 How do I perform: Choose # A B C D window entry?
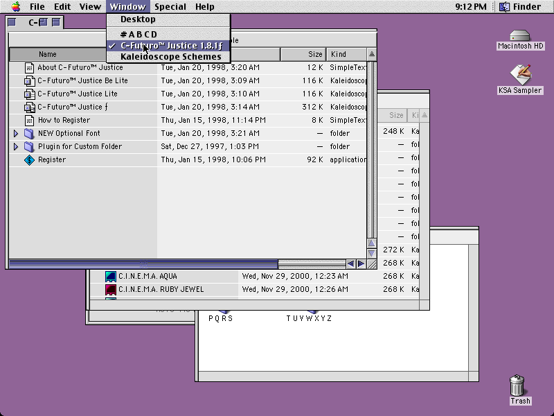click(168, 34)
